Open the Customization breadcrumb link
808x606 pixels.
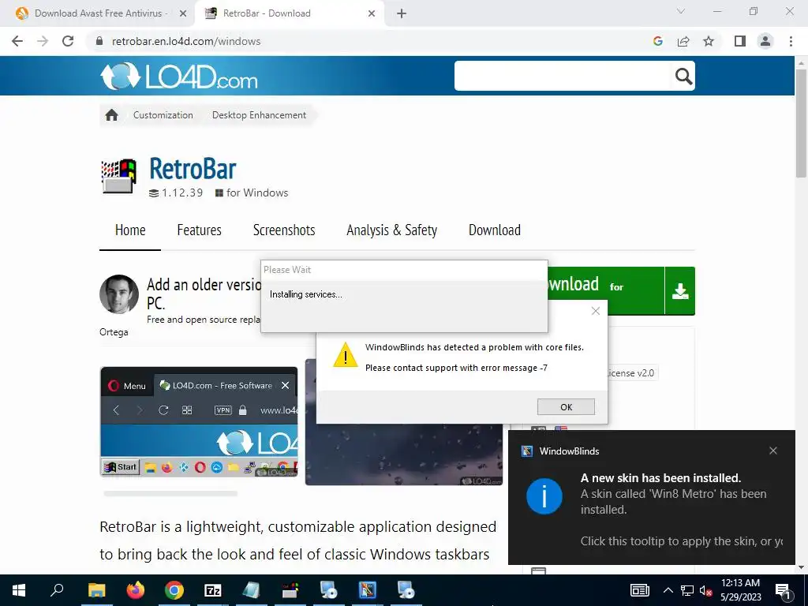tap(163, 115)
